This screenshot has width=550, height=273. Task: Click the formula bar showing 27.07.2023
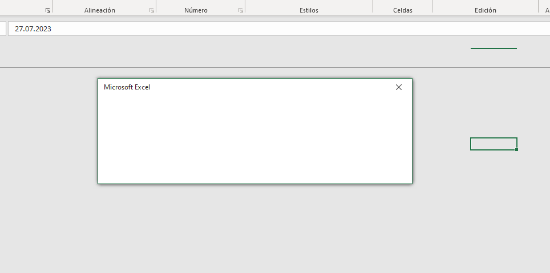point(279,28)
